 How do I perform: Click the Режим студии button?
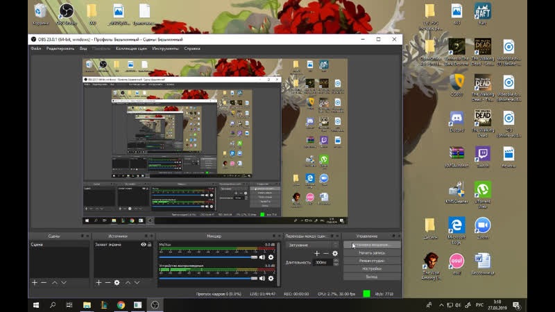click(x=372, y=261)
